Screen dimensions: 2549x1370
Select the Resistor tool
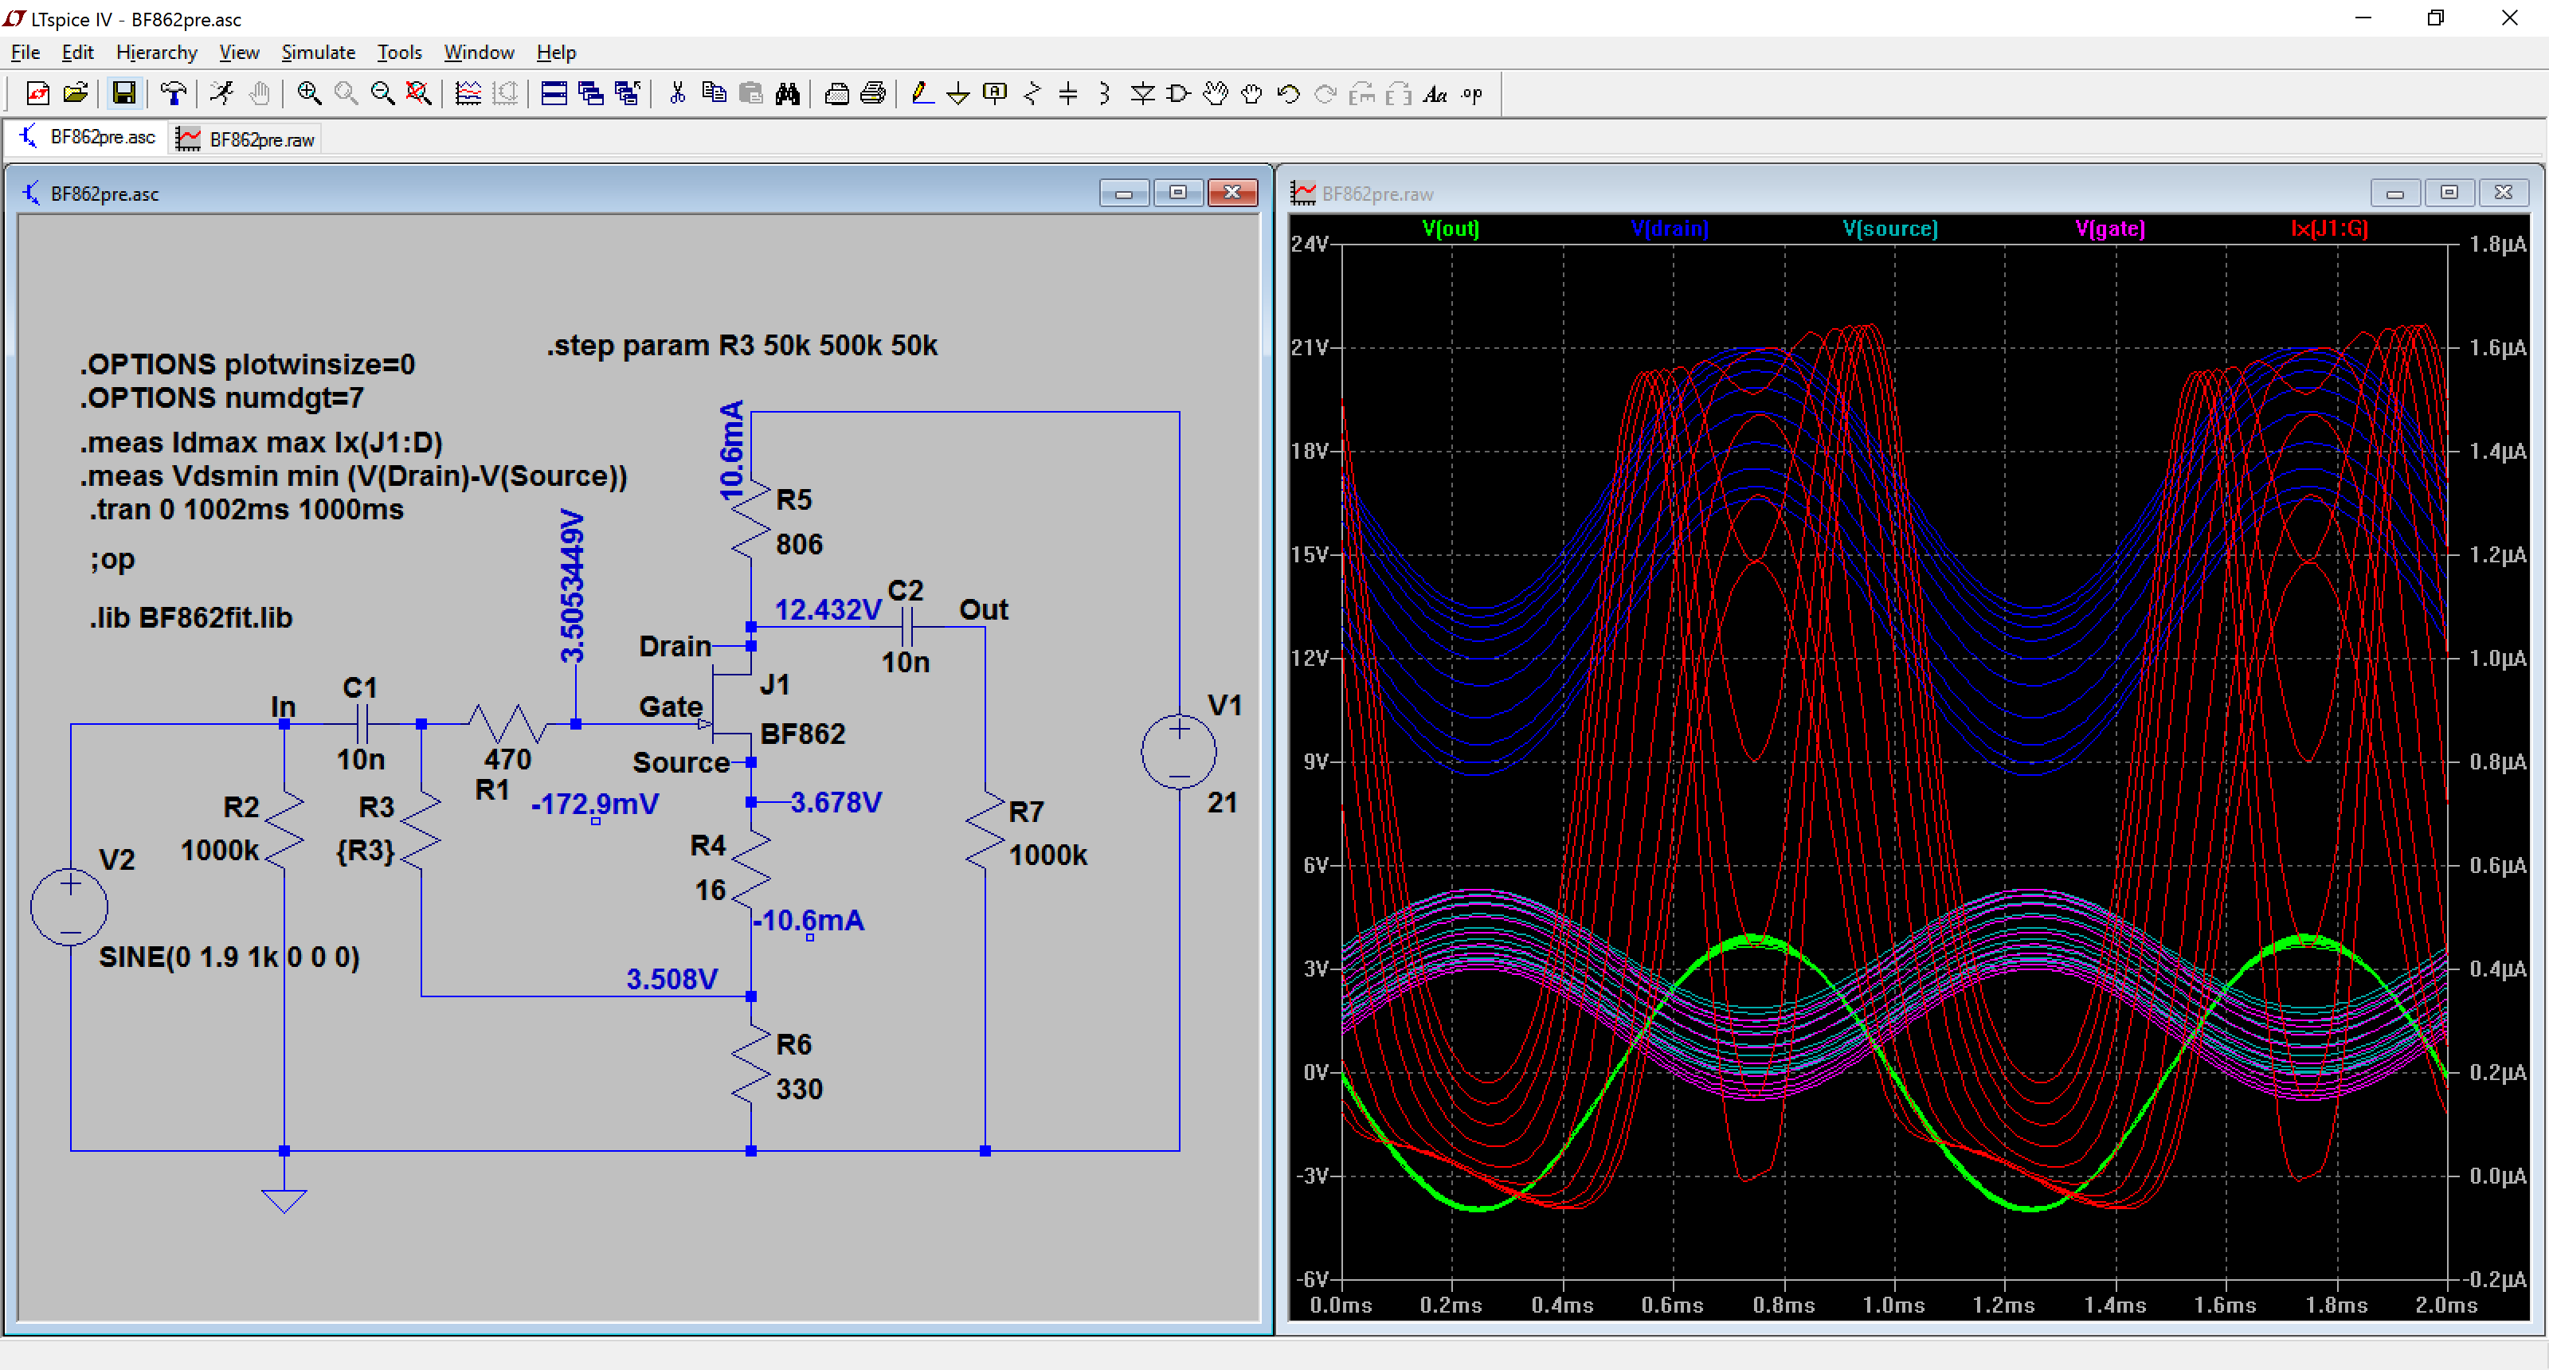[1032, 94]
